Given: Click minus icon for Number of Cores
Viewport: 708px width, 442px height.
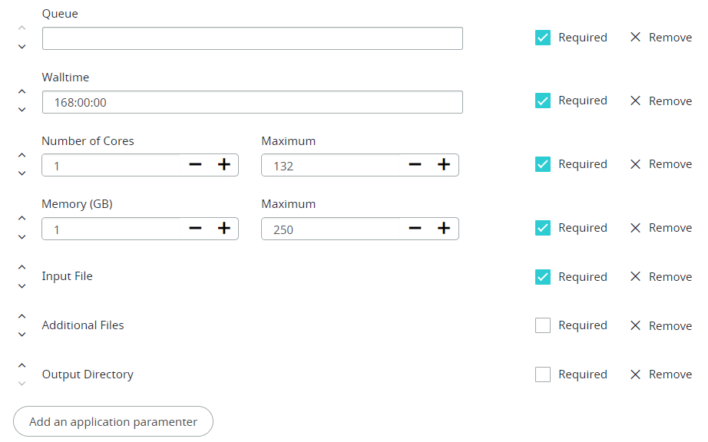Looking at the screenshot, I should tap(195, 165).
